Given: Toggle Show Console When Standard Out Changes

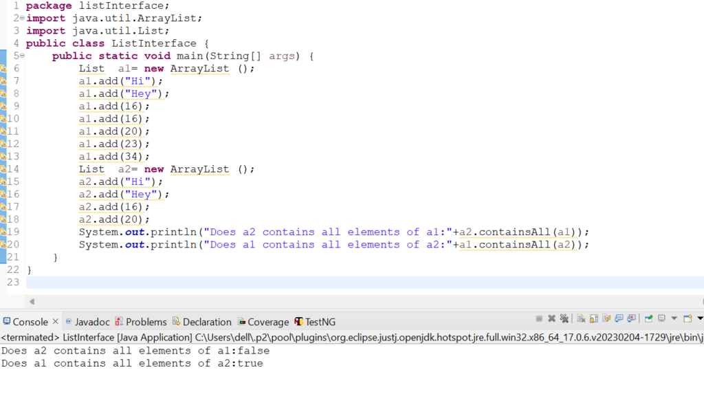Looking at the screenshot, I should tap(619, 318).
